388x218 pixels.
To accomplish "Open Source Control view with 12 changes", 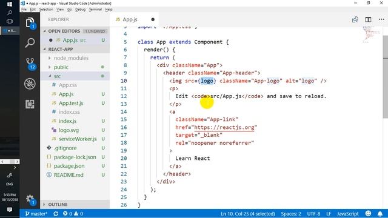I will pyautogui.click(x=30, y=64).
